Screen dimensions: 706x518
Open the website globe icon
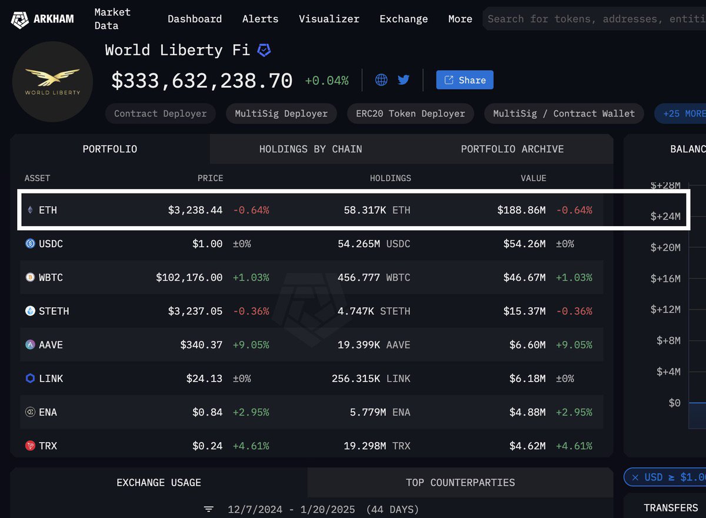[381, 80]
